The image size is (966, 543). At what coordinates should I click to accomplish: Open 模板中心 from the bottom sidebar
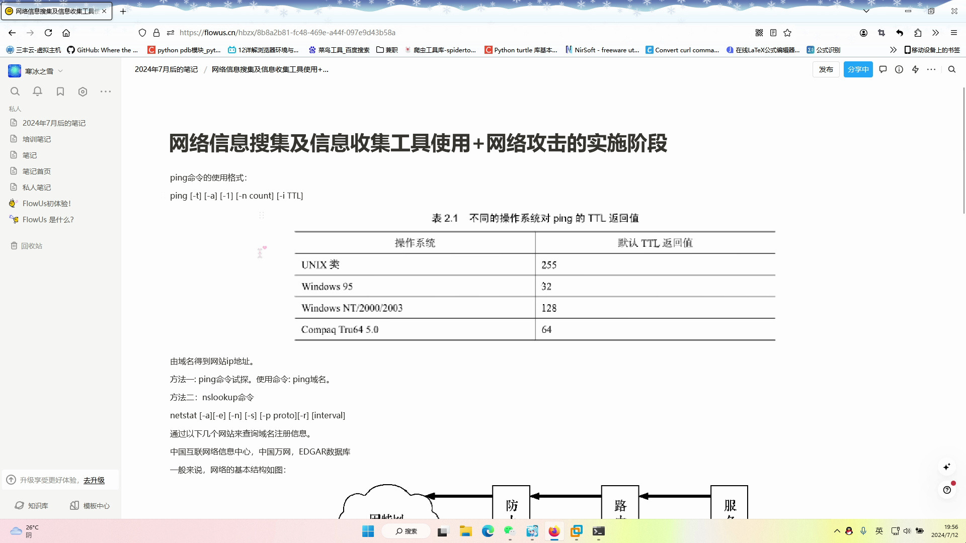(90, 505)
